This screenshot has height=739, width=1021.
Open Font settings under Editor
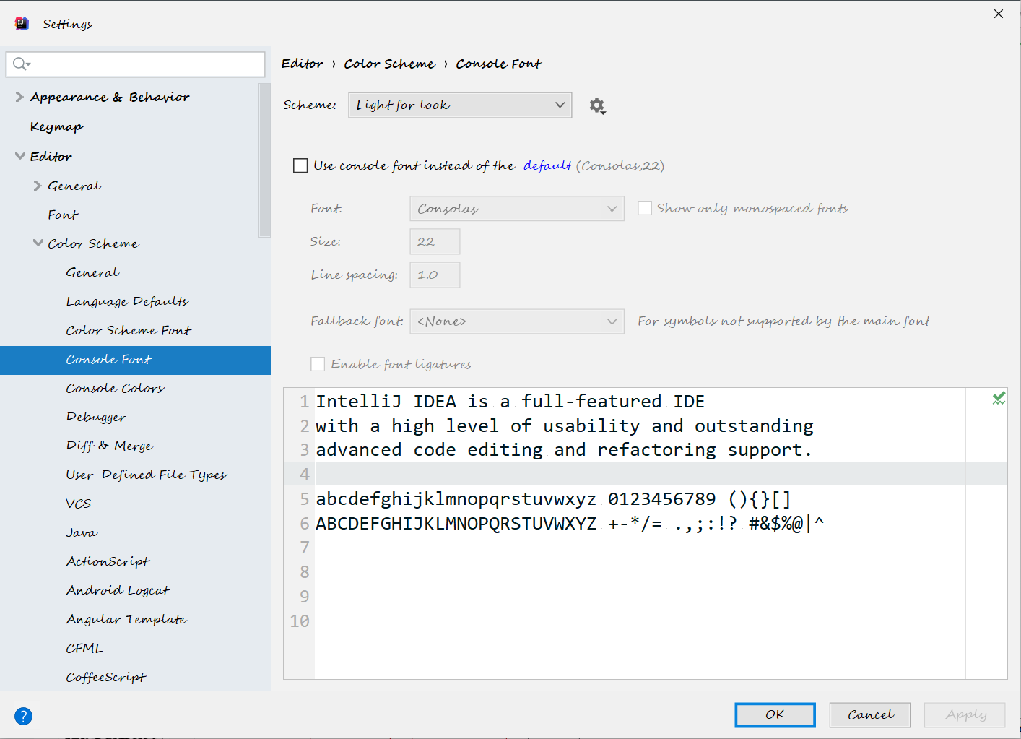[63, 215]
